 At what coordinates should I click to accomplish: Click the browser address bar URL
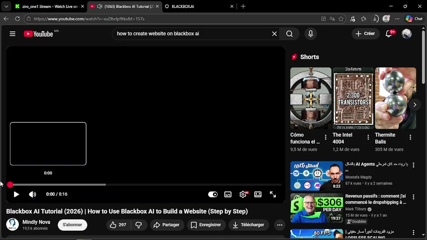tap(89, 19)
